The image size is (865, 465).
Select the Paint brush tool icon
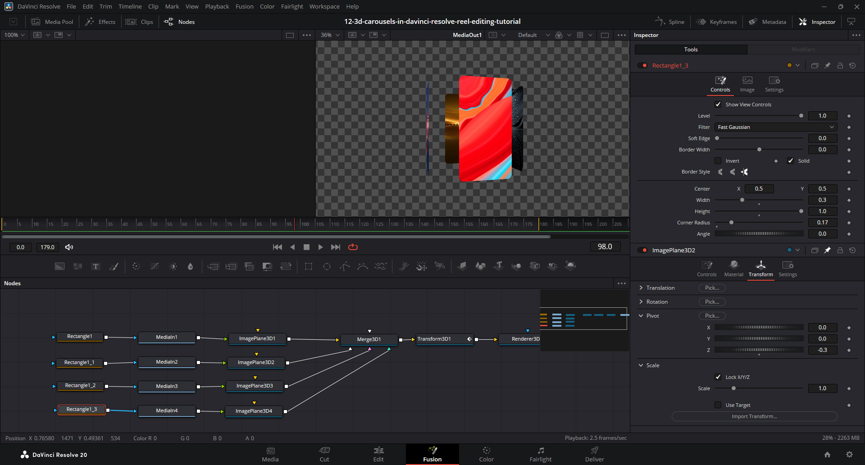click(114, 266)
